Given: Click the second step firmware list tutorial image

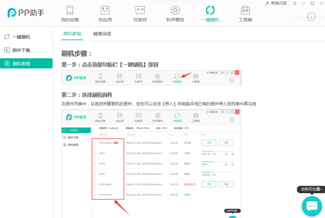Looking at the screenshot, I should click(151, 164).
